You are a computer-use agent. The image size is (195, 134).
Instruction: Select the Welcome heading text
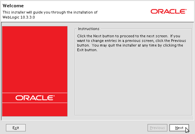[13, 6]
